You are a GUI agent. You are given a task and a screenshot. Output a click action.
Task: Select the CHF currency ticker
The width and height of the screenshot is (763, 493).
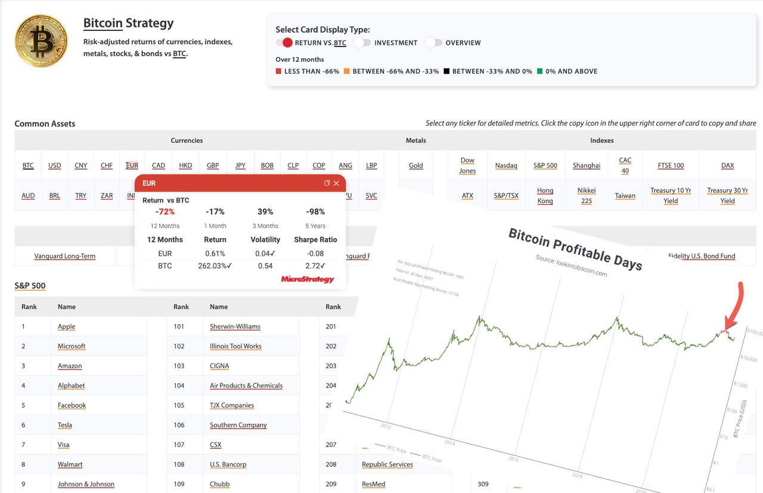[107, 166]
